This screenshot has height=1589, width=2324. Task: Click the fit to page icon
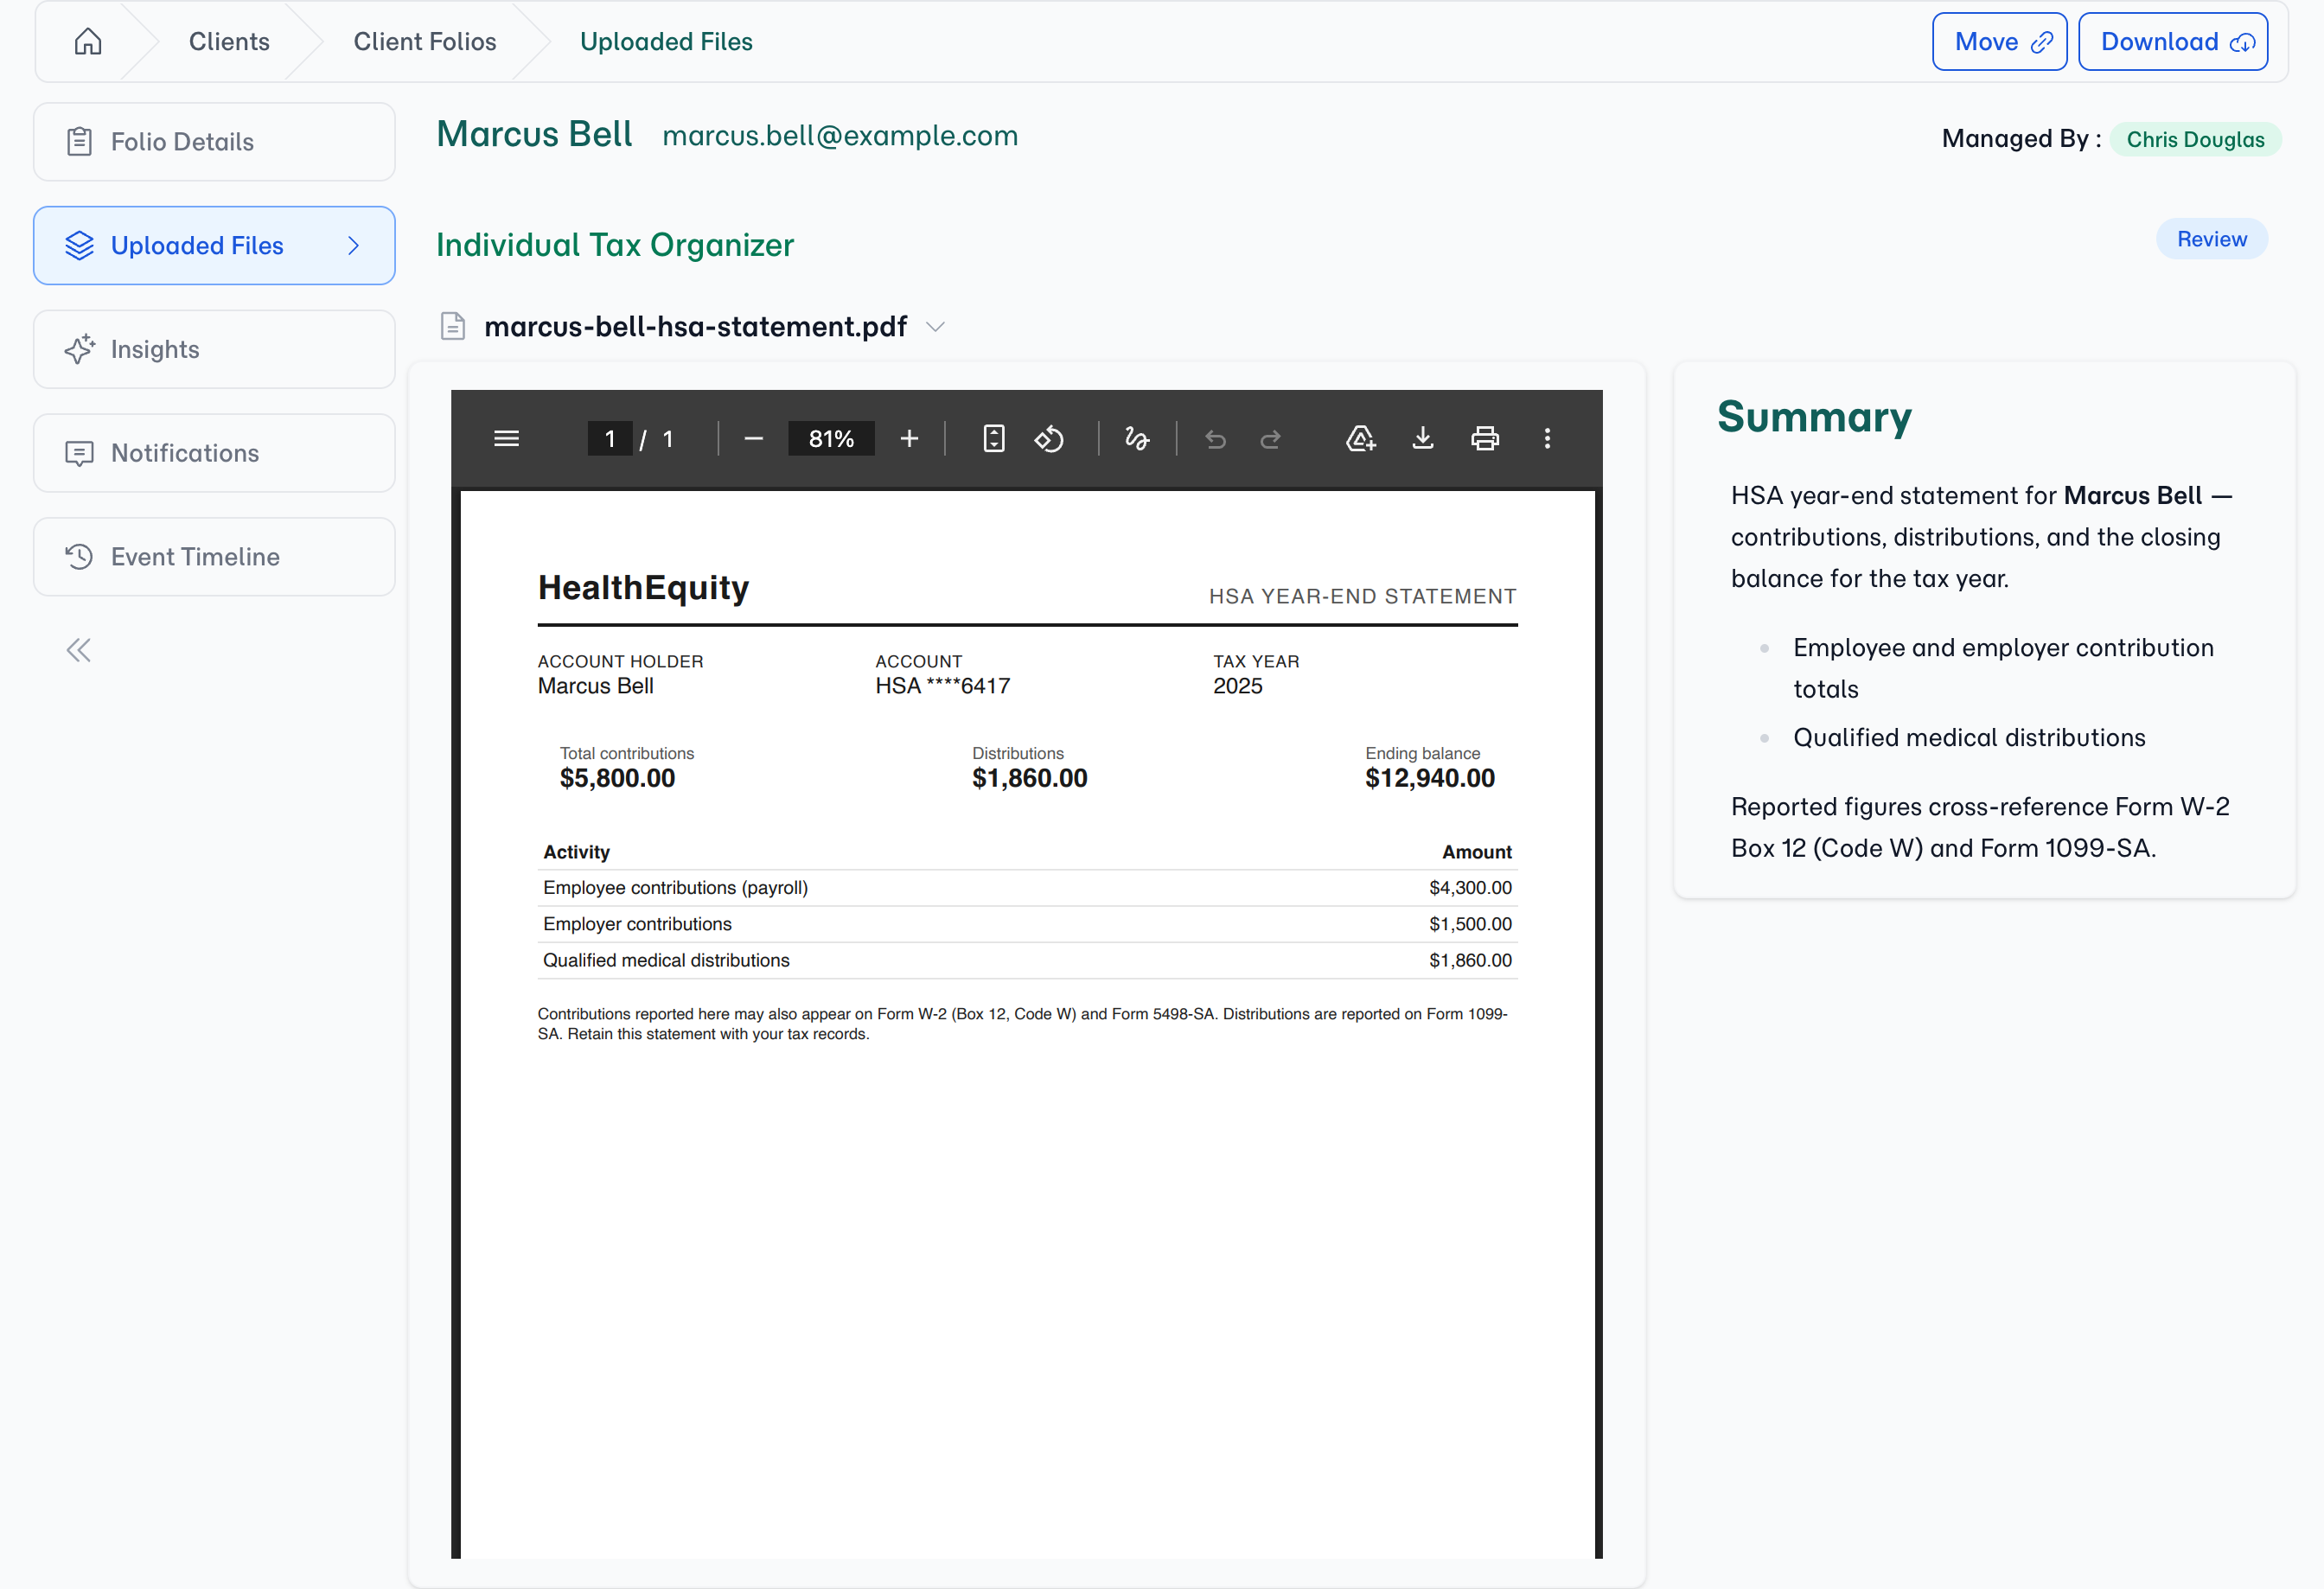point(993,439)
